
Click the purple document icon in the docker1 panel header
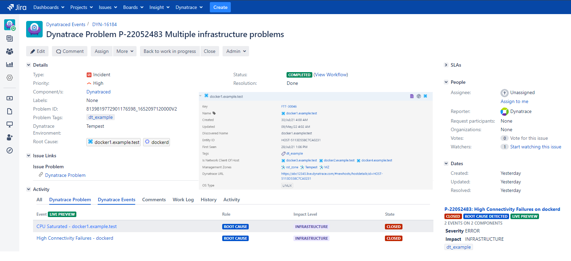pyautogui.click(x=412, y=96)
